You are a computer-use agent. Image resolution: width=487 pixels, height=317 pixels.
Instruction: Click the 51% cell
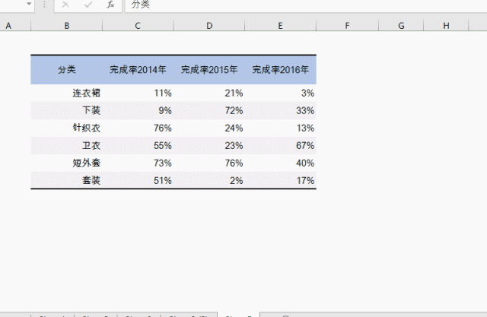point(138,180)
